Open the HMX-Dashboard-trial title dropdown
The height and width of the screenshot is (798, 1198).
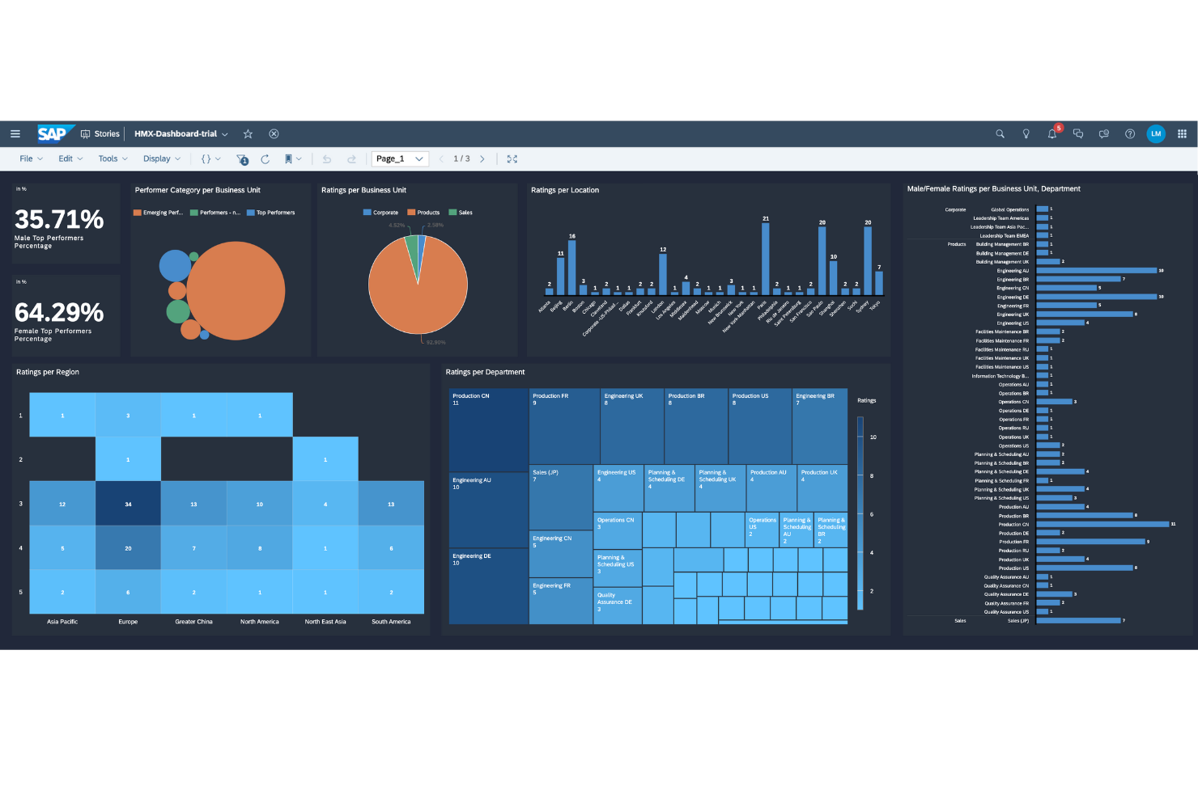[x=224, y=133]
